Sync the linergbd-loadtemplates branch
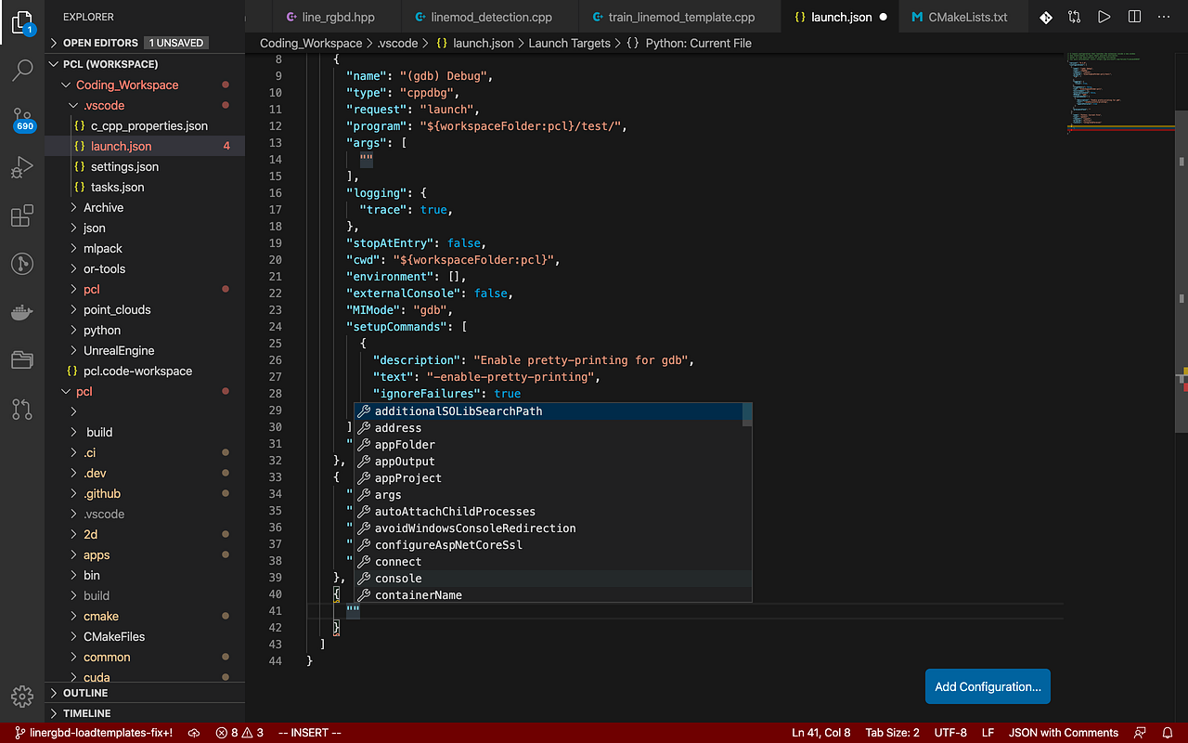This screenshot has height=743, width=1188. tap(194, 732)
